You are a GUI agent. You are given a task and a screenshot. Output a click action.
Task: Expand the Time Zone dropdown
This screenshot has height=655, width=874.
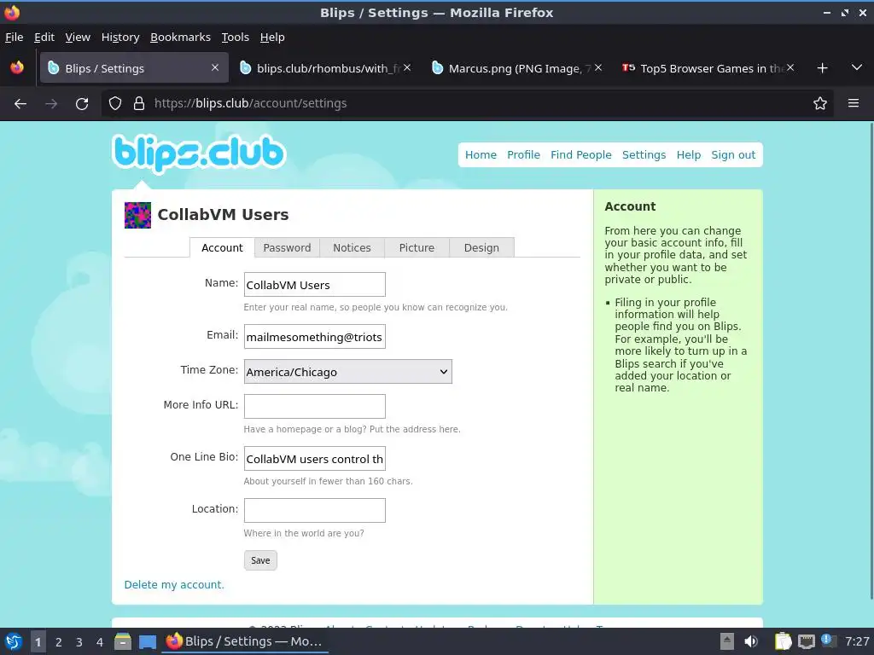tap(348, 372)
